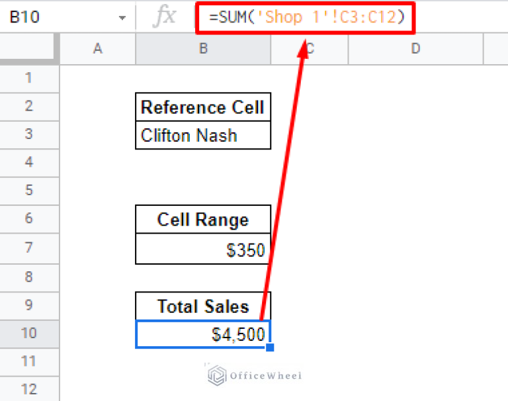Click the OfficeWheel logo watermark
The width and height of the screenshot is (508, 401).
(255, 376)
